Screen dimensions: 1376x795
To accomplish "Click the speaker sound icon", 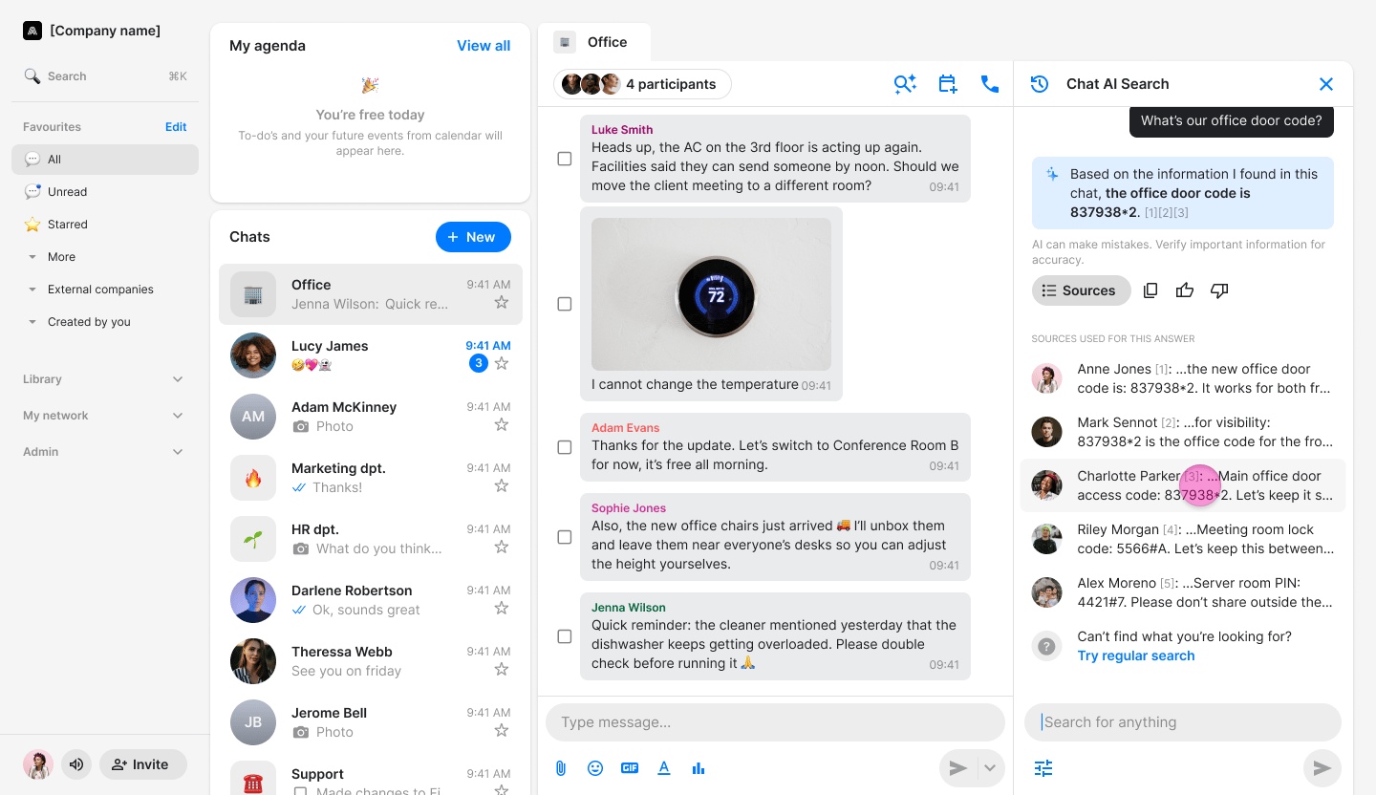I will [x=76, y=764].
